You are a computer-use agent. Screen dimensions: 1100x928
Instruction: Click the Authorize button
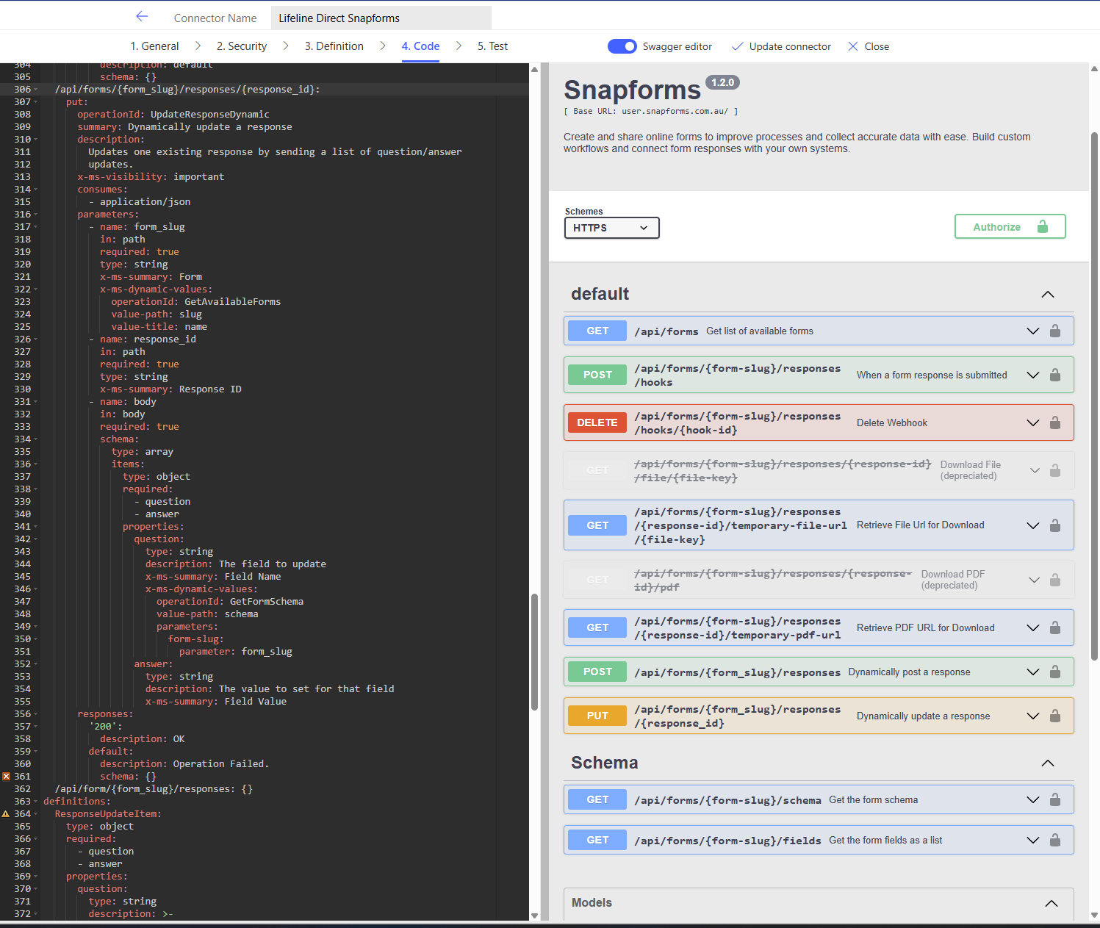1010,226
